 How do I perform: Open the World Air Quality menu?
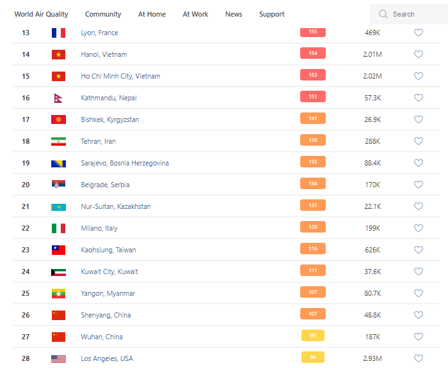coord(41,14)
